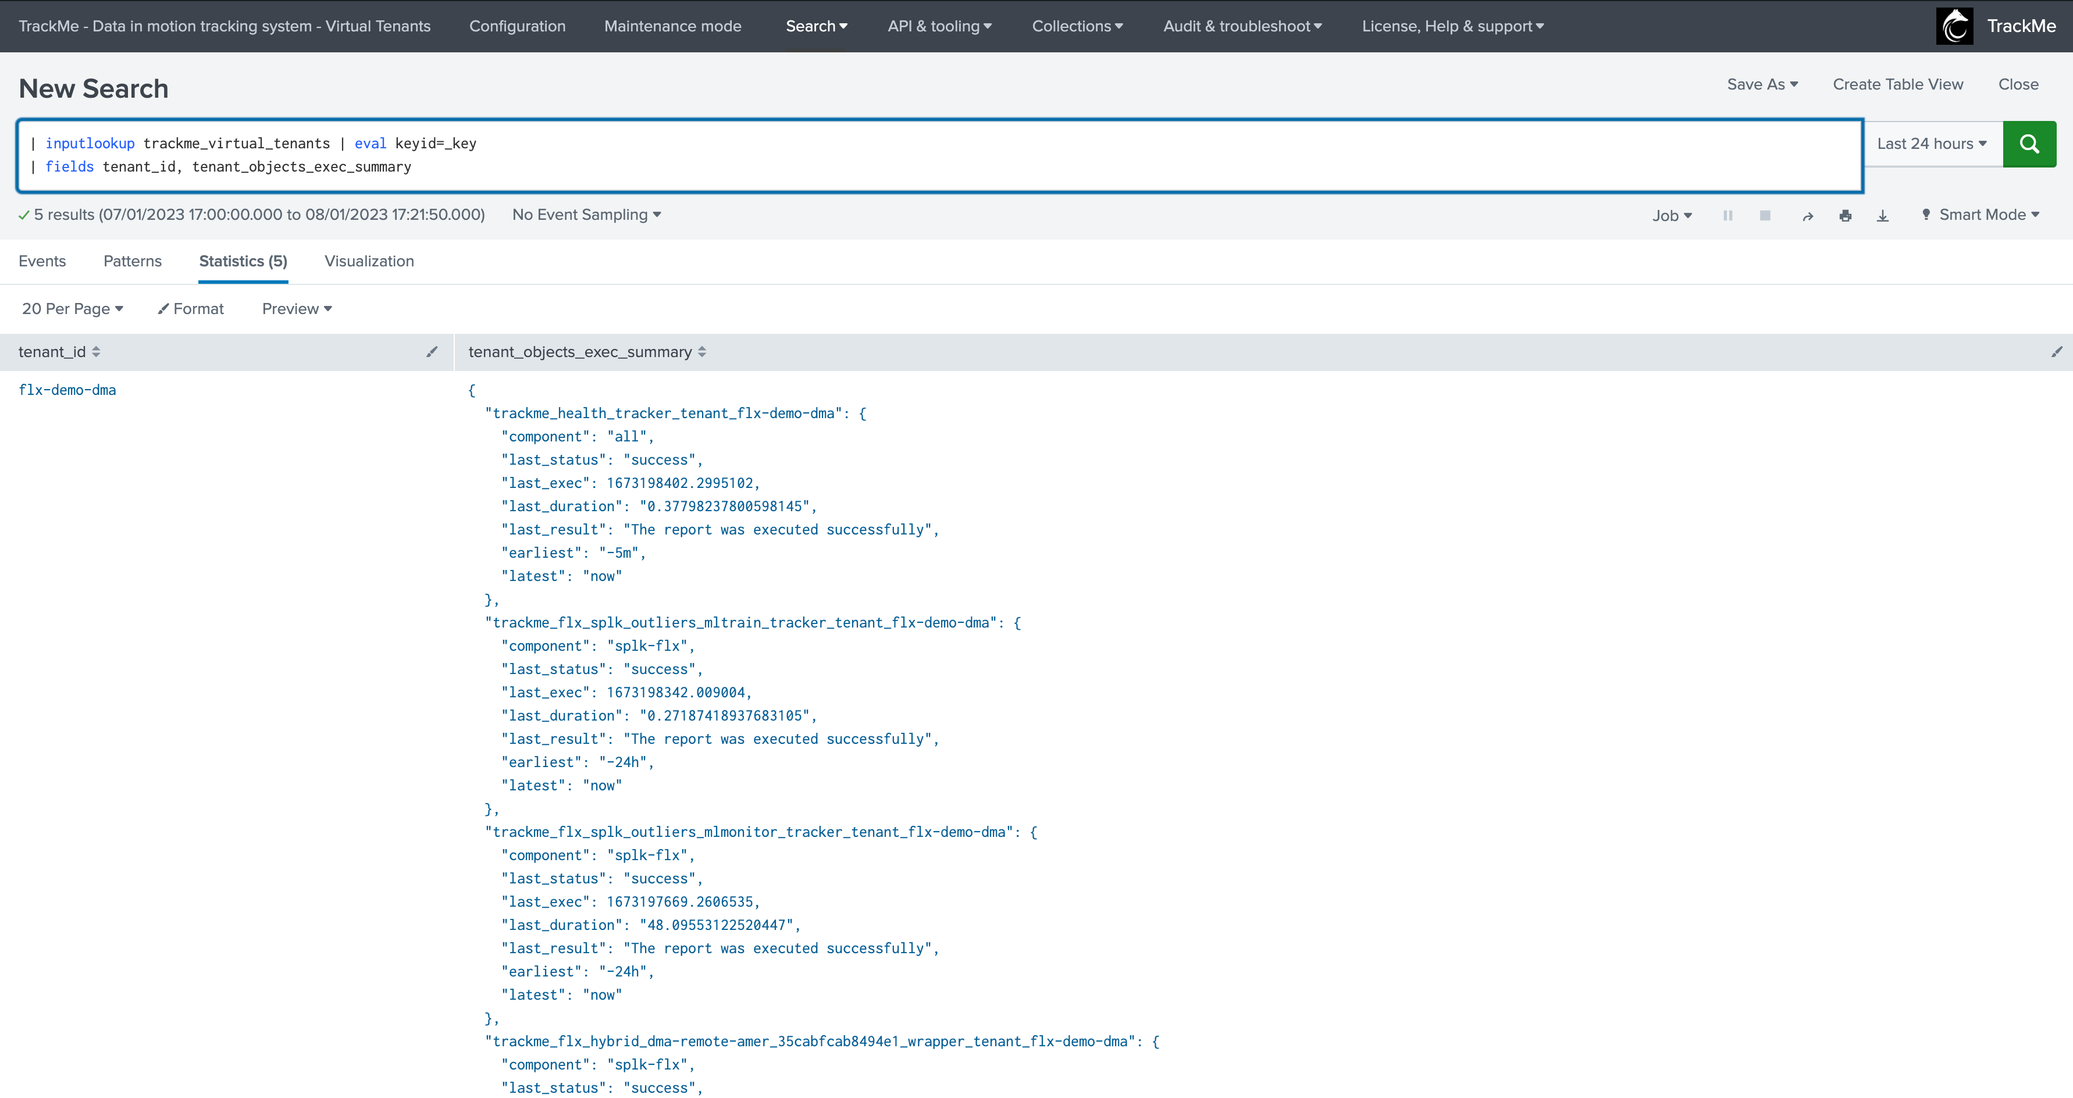Open Maintenance mode page
Screen dimensions: 2073x1098
coord(673,26)
